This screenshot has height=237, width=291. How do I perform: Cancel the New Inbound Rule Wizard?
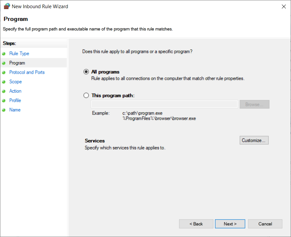pos(265,224)
